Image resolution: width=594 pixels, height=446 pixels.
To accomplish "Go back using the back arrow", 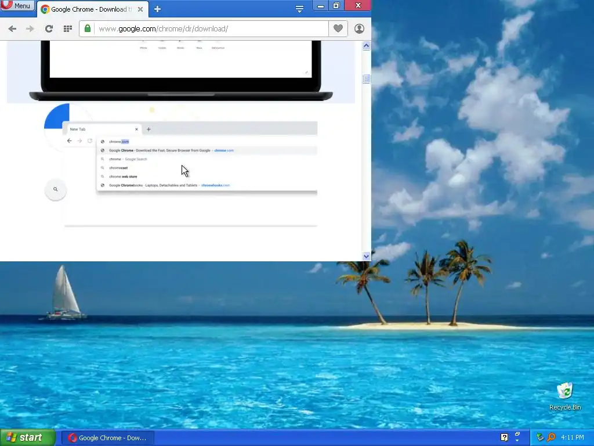I will 12,29.
